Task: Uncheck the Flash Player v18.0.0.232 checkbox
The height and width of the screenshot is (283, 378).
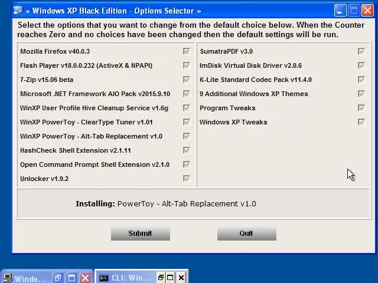Action: (187, 65)
